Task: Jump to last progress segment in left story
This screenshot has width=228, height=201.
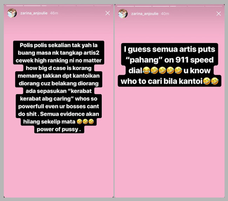Action: [x=103, y=6]
